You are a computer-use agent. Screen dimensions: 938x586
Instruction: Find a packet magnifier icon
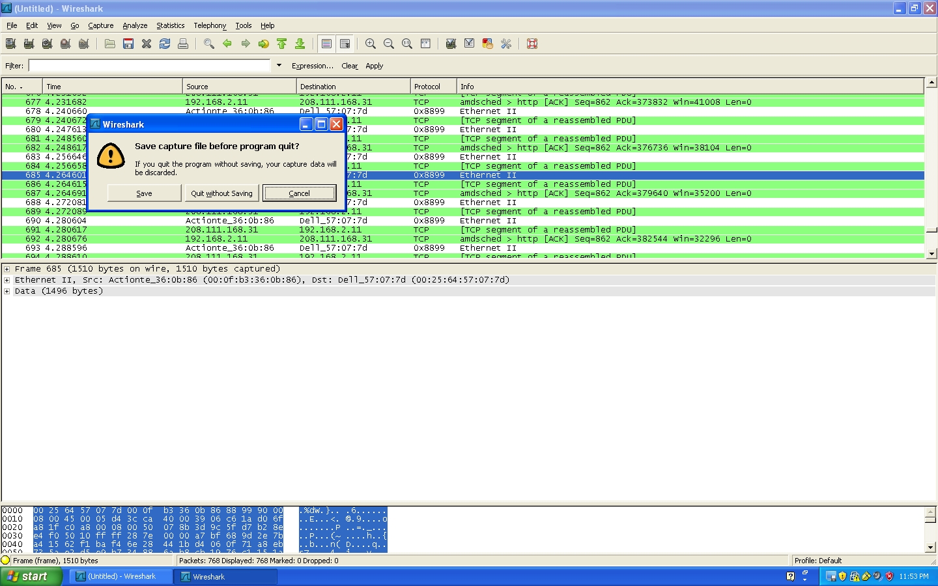(209, 44)
